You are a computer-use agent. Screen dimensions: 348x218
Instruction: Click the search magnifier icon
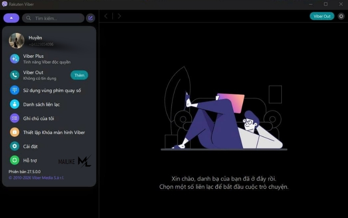29,18
